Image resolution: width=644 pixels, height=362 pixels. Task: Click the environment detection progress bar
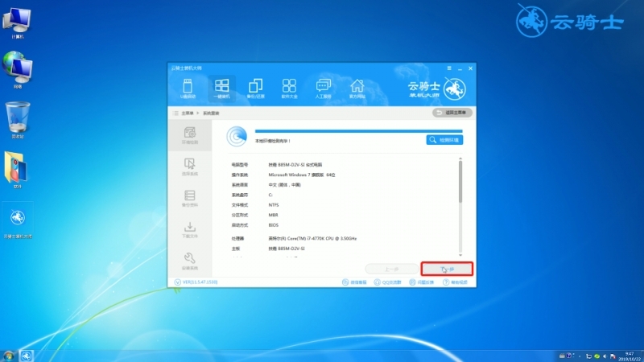point(358,131)
